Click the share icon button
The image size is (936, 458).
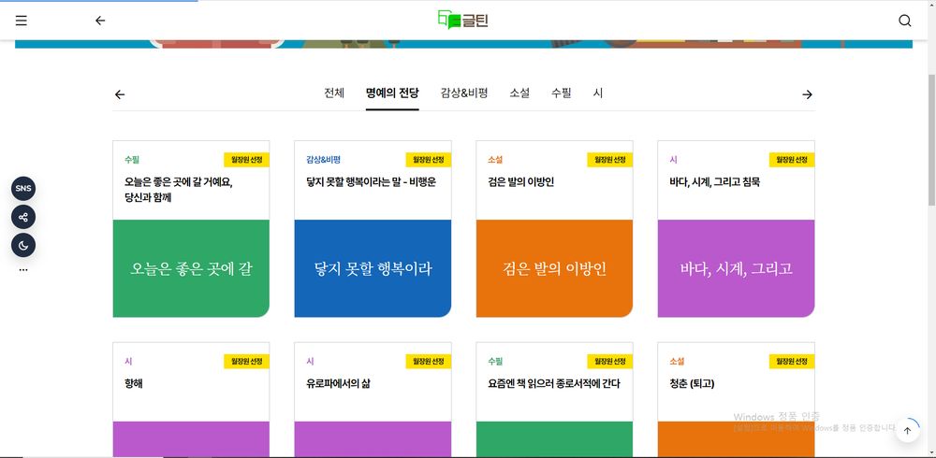[x=23, y=217]
